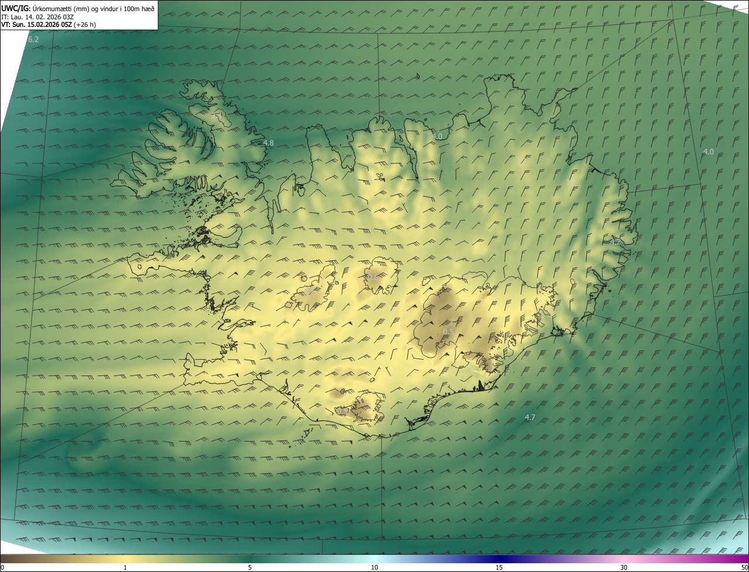Click the '1' tick on the color scale
The height and width of the screenshot is (572, 749).
point(125,567)
